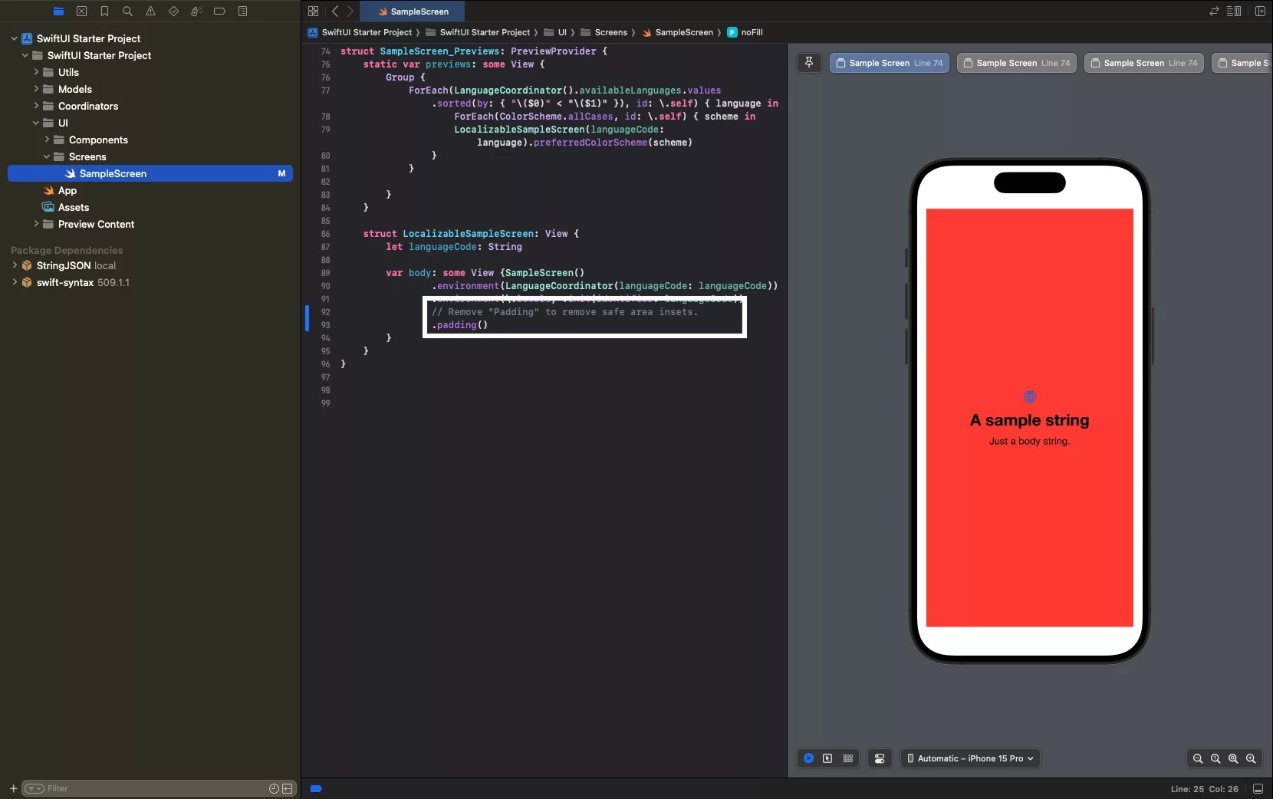Click the noFill breadcrumb item
1273x799 pixels.
pyautogui.click(x=745, y=32)
